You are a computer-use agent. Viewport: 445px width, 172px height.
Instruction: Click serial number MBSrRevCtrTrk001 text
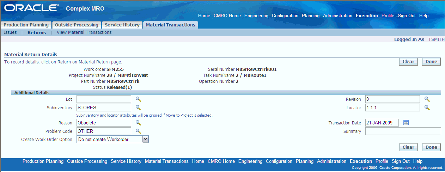point(256,69)
